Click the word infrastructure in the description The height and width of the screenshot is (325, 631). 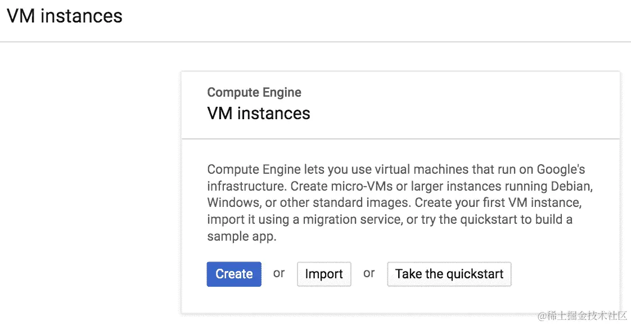246,186
